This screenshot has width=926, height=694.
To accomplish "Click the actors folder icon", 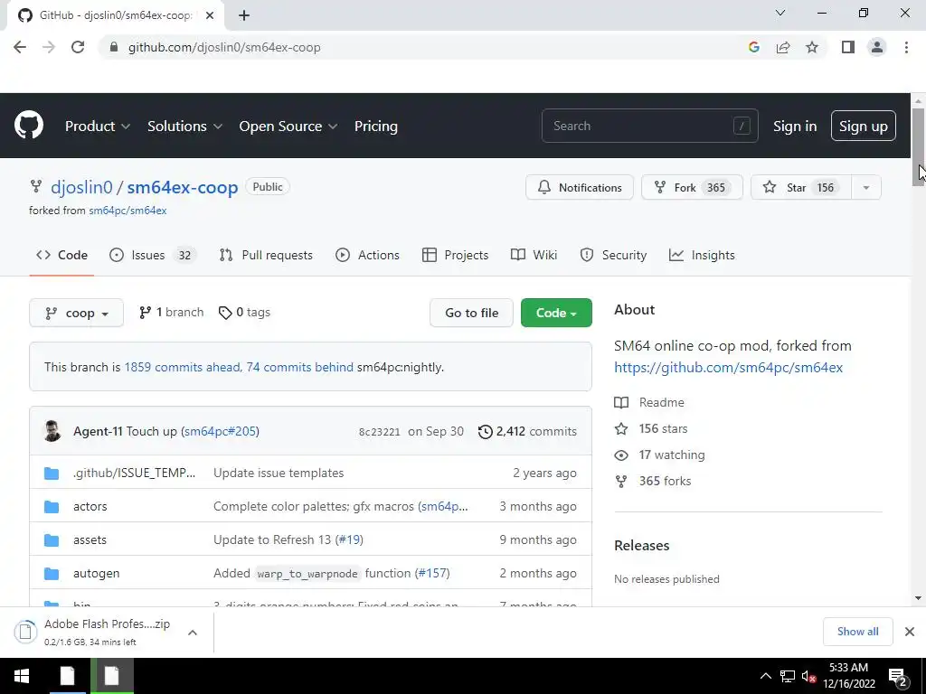I will 52,506.
